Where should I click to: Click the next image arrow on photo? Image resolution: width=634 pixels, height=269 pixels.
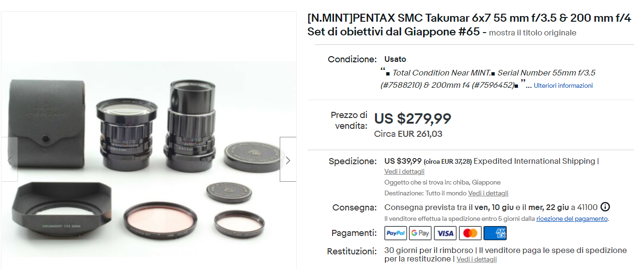pos(288,160)
